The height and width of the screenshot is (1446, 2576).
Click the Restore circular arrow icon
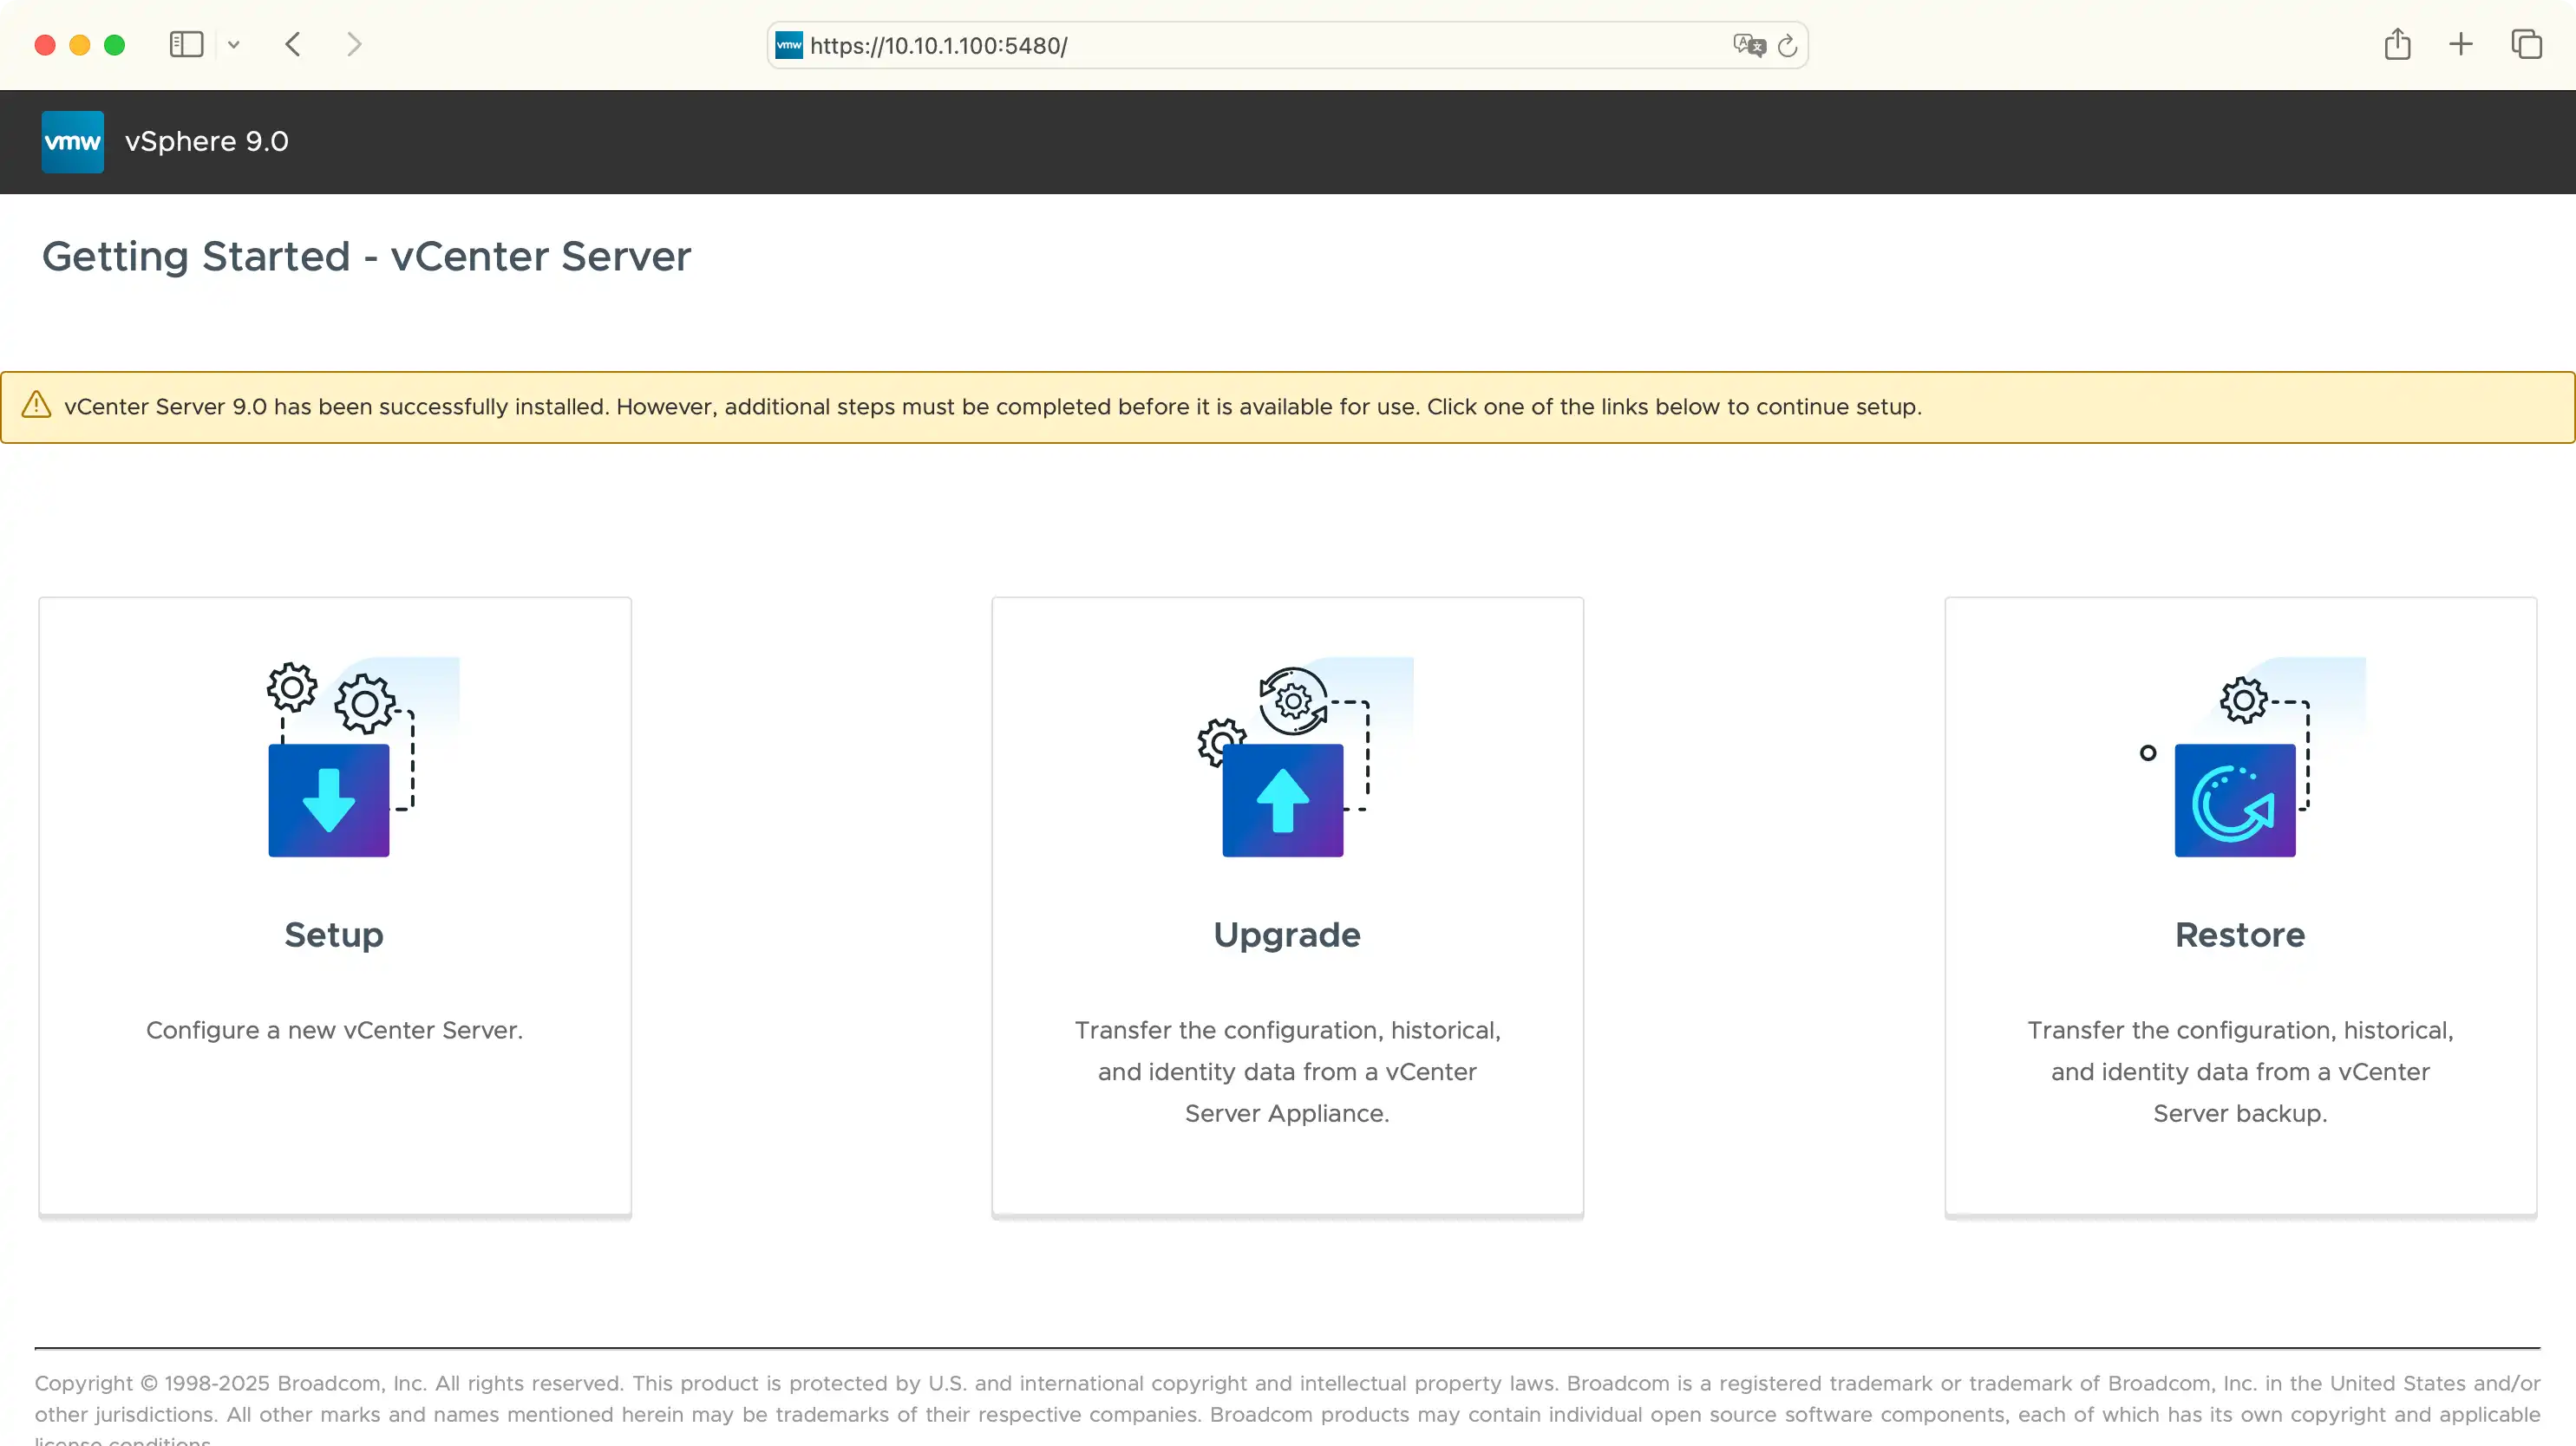click(x=2238, y=799)
